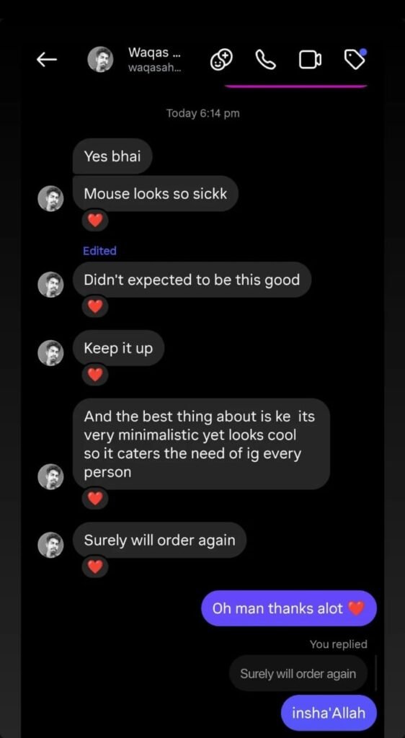Tap the heart reaction under 'Keep it up'
The width and height of the screenshot is (405, 738).
95,375
